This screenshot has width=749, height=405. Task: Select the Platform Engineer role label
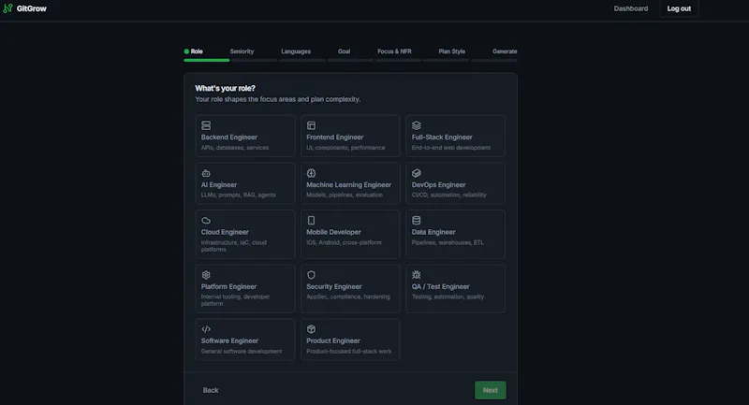pos(228,287)
